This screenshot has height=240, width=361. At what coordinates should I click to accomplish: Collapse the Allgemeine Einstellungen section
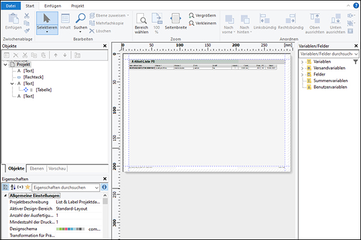(x=5, y=196)
